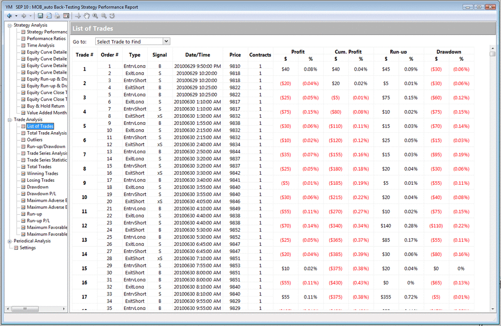Collapse the Trade Analysis tree node
The width and height of the screenshot is (501, 326).
click(x=10, y=120)
